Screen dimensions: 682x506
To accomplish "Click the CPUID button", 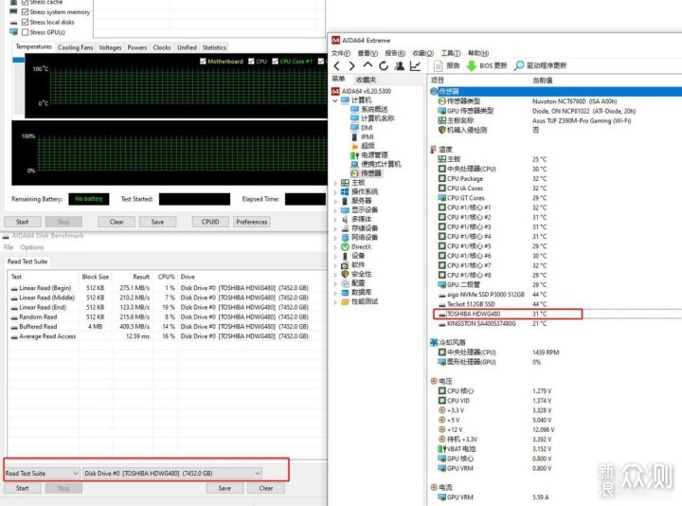I will click(210, 222).
